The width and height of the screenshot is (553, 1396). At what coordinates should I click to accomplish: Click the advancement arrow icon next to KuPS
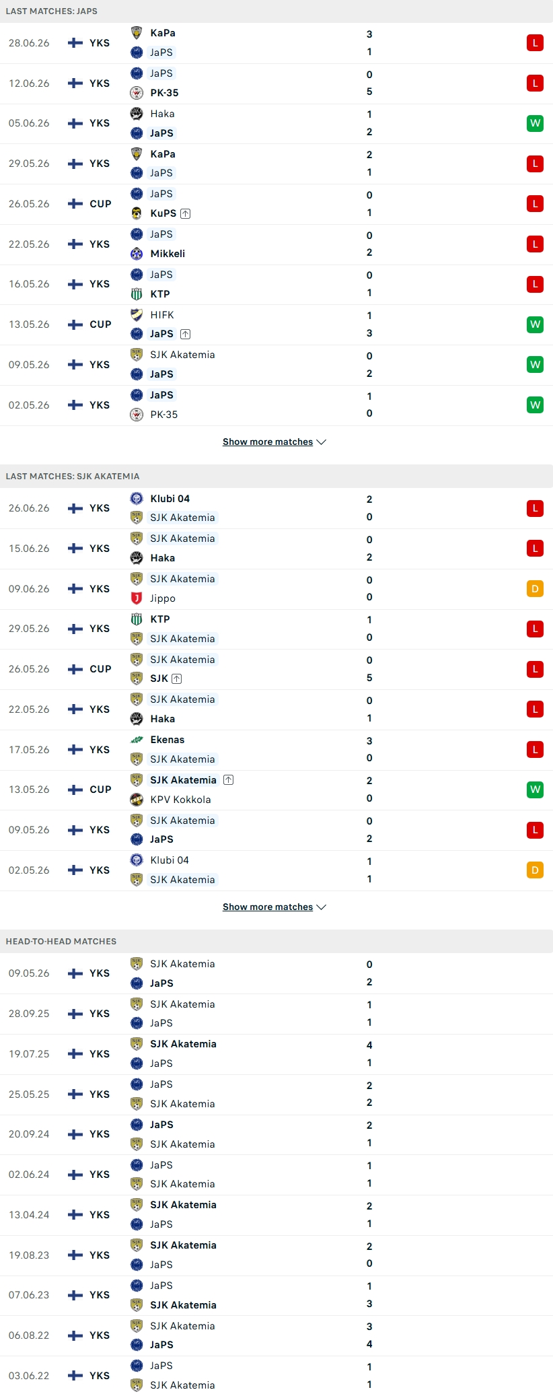(x=186, y=213)
